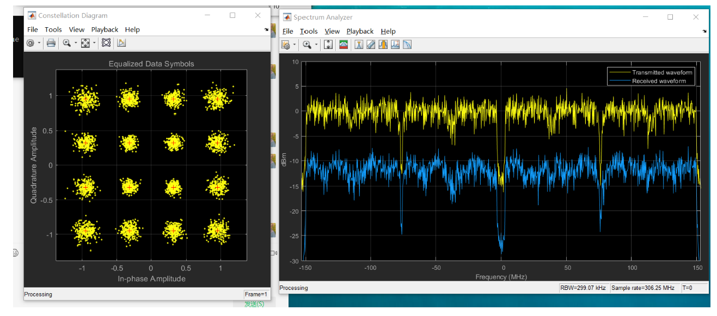Open File menu in Spectrum Analyzer
Viewport: 717px width, 316px height.
[288, 32]
